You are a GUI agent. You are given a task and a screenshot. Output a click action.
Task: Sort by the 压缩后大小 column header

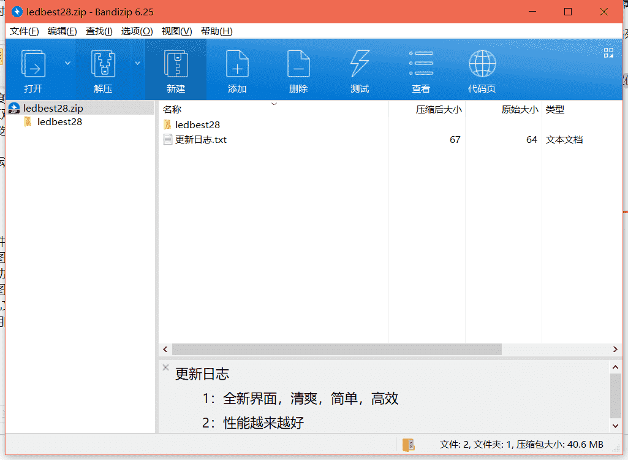[427, 110]
